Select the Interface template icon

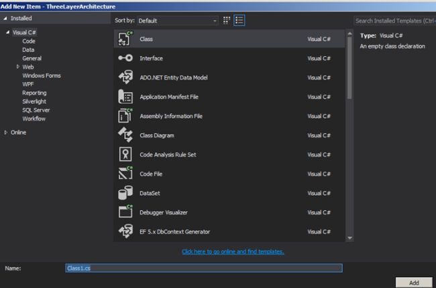click(x=125, y=58)
